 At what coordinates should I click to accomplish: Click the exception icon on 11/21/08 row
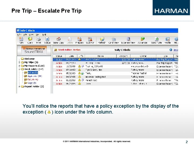pyautogui.click(x=79, y=66)
